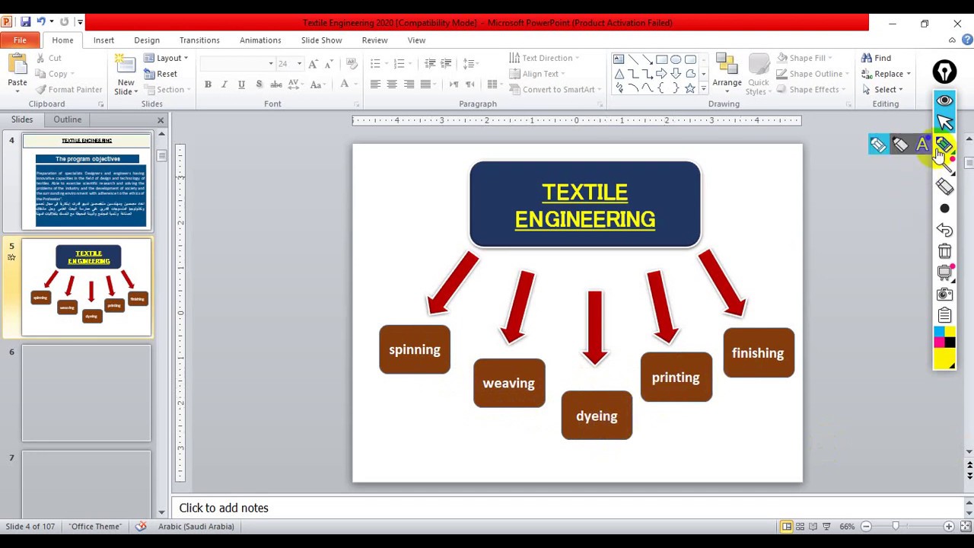The image size is (974, 548).
Task: Click the zoom slider handle
Action: pos(896,526)
